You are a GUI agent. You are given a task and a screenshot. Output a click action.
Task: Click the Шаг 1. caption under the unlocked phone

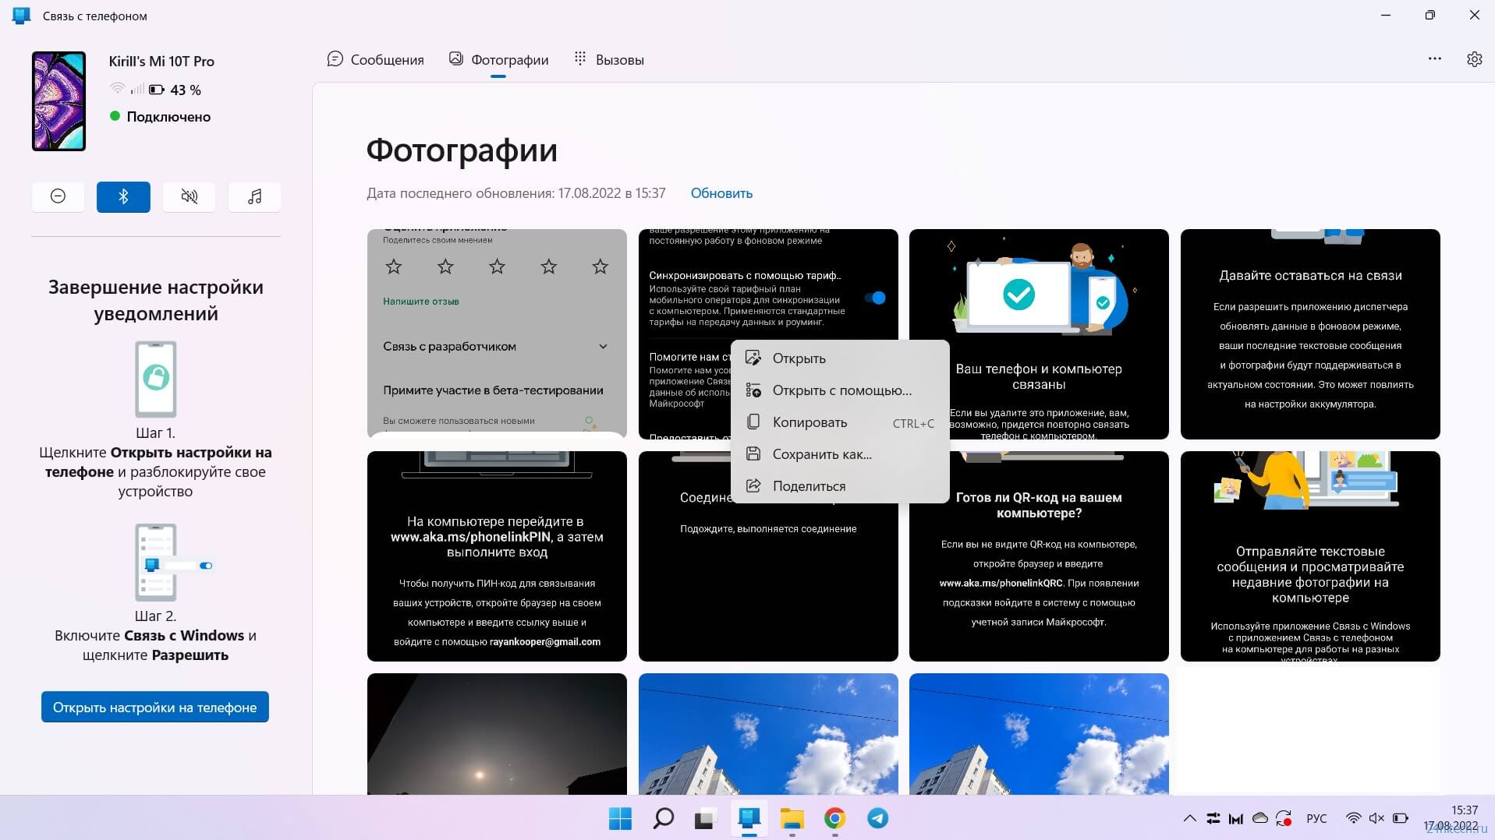tap(155, 432)
